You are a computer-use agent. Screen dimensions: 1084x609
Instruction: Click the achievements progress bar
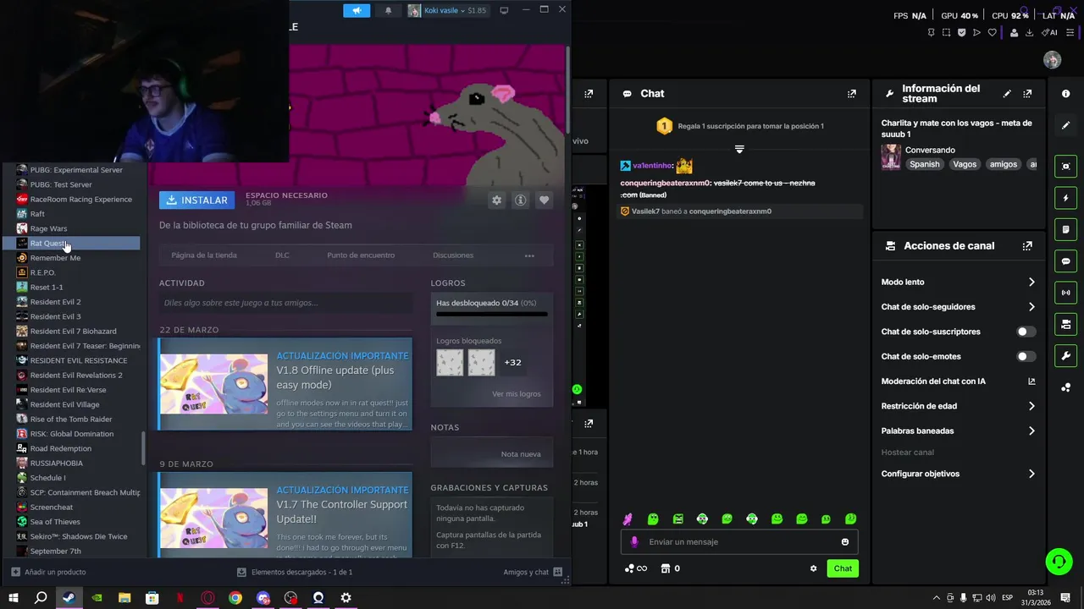[492, 314]
